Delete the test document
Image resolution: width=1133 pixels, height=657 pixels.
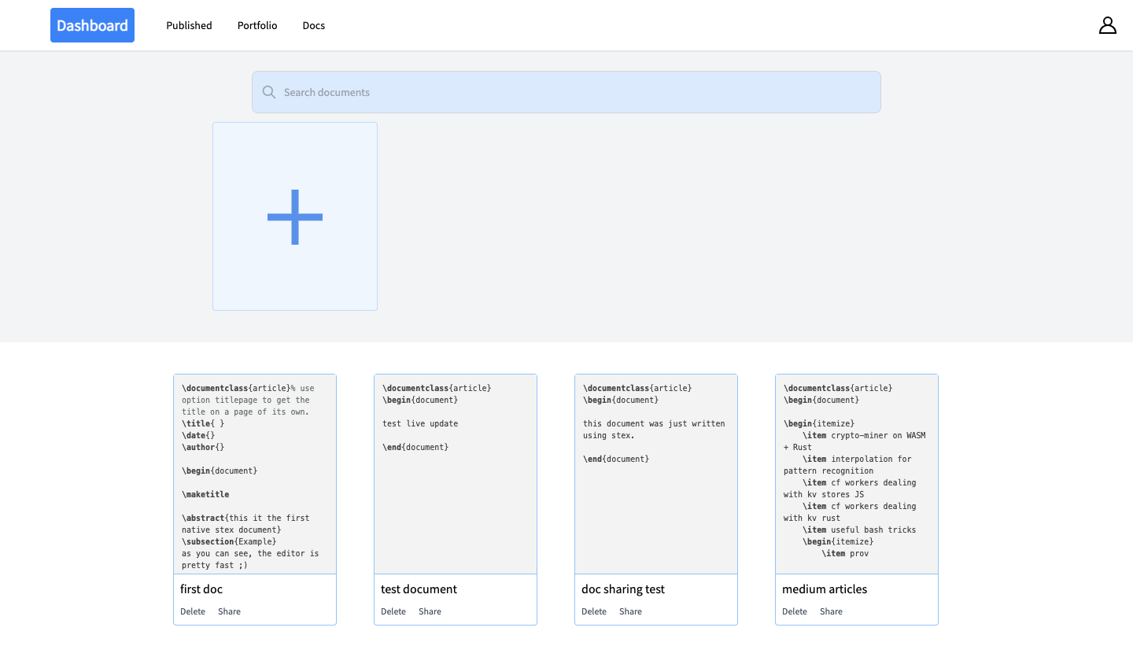393,611
